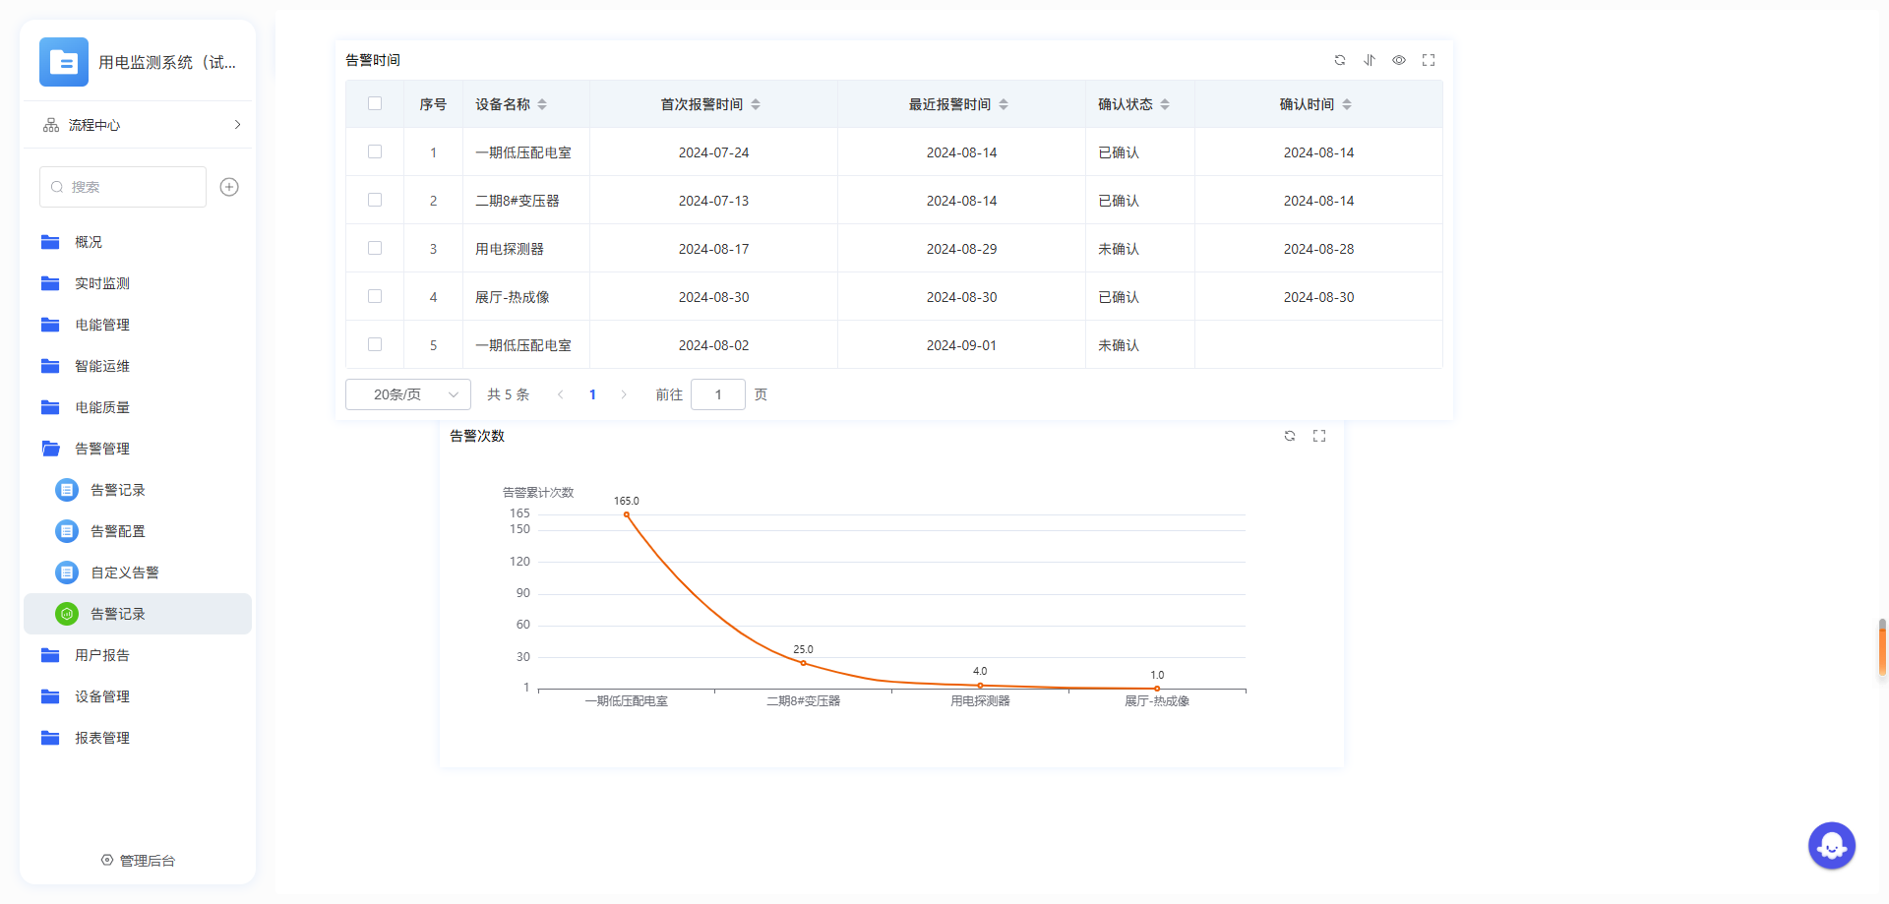Open 自定义告警 in the sidebar
The image size is (1889, 904).
tap(124, 573)
